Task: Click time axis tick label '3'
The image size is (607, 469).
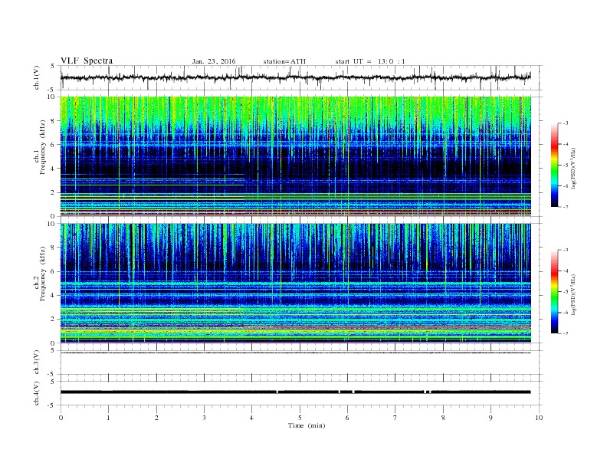Action: click(204, 418)
